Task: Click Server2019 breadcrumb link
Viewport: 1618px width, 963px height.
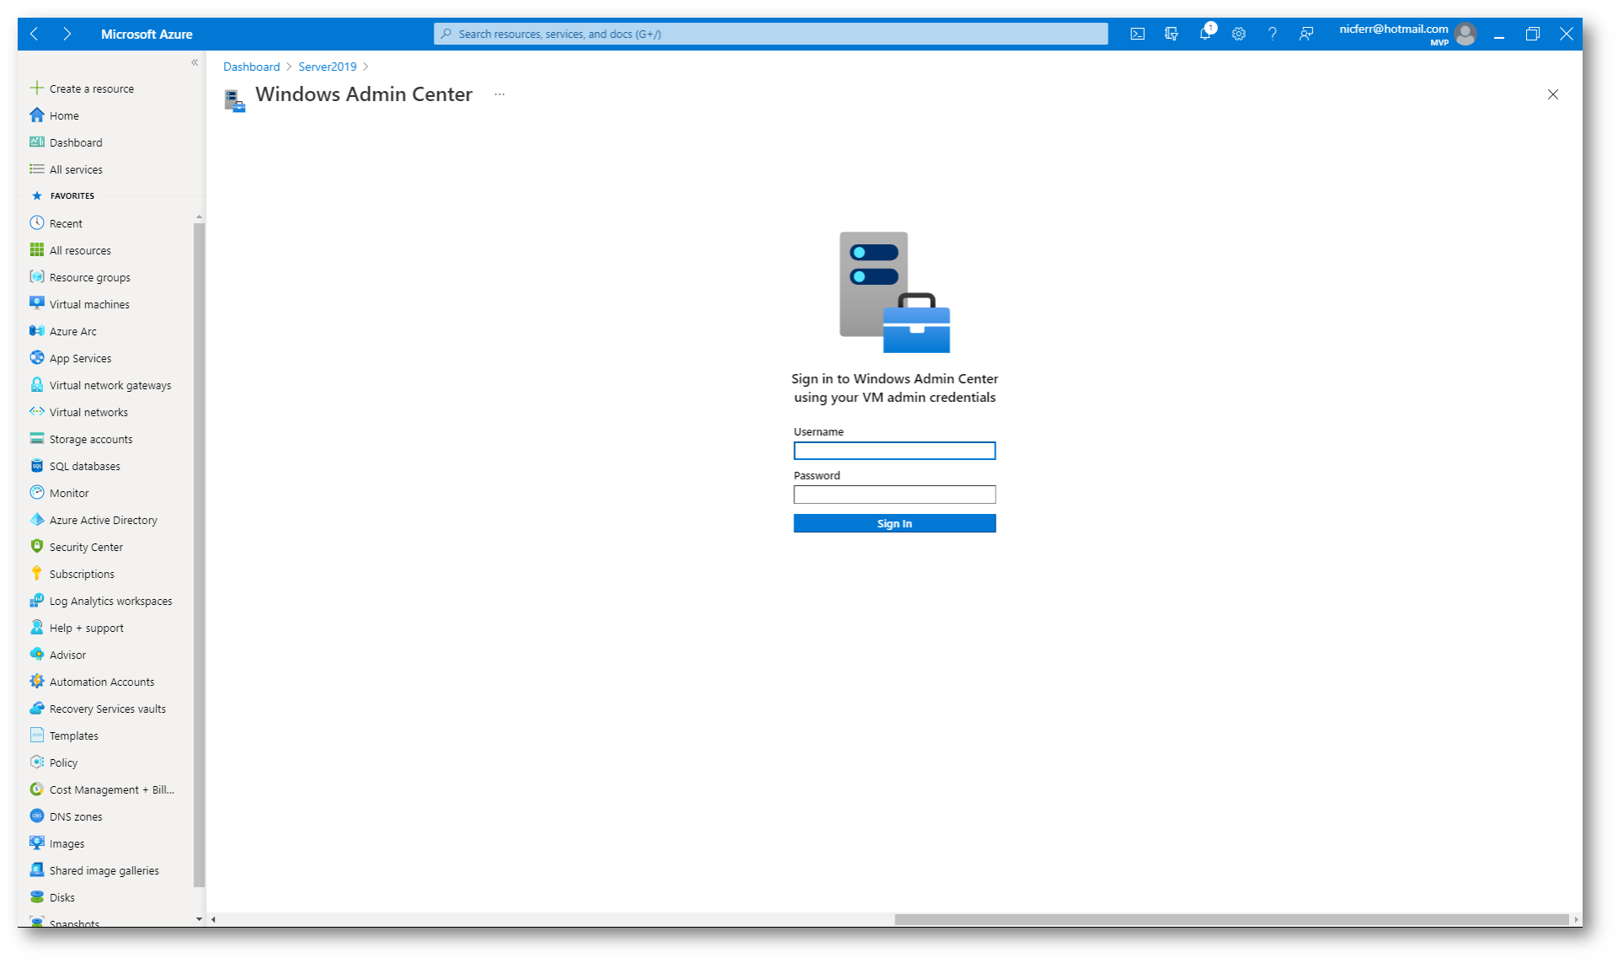Action: 327,67
